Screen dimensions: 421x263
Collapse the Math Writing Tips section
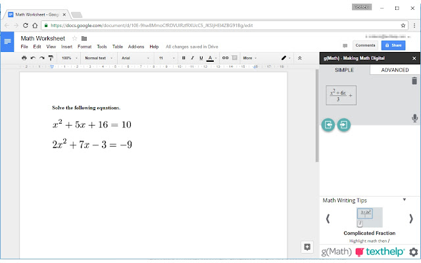point(404,200)
